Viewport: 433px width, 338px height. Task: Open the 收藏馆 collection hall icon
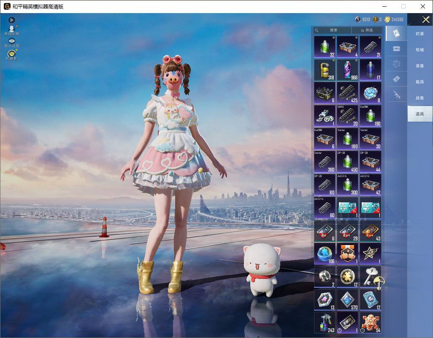tap(11, 55)
